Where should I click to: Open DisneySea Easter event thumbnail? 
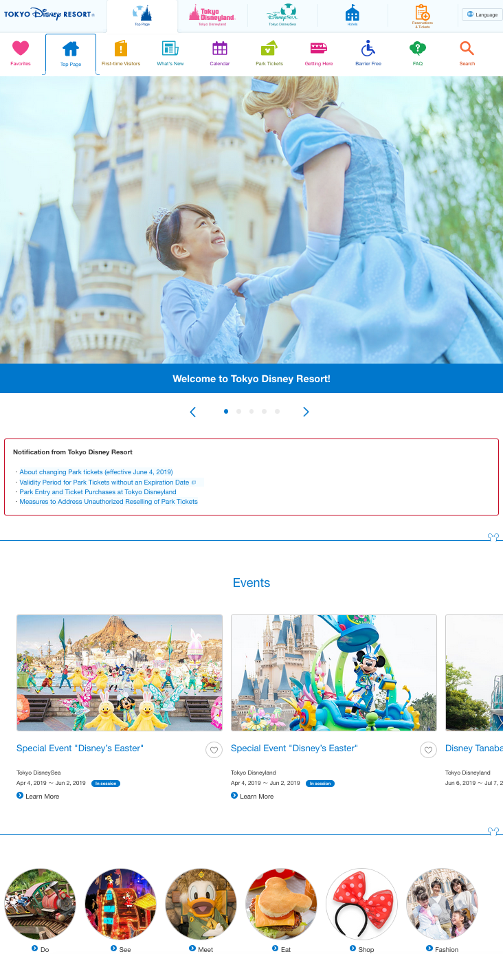tap(120, 673)
